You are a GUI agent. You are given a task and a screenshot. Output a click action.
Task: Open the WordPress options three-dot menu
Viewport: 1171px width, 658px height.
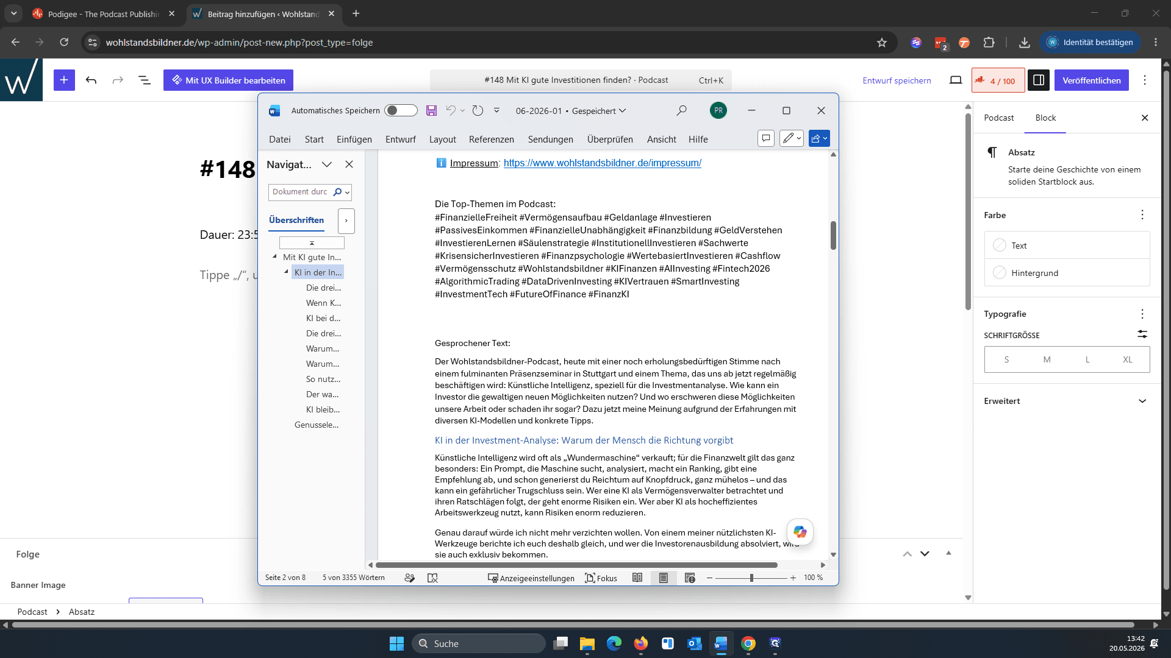(1145, 80)
